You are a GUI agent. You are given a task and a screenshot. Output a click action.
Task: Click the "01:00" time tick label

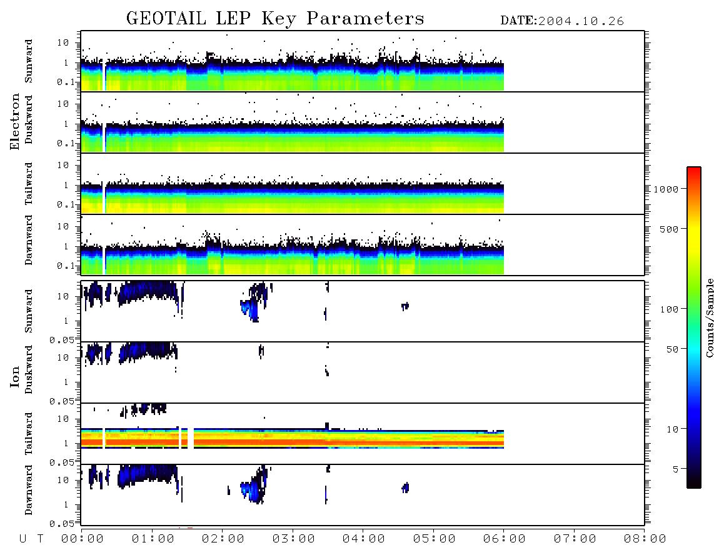click(153, 539)
